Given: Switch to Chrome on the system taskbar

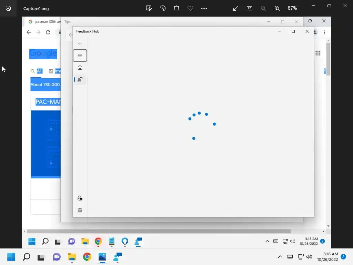Looking at the screenshot, I should [87, 257].
